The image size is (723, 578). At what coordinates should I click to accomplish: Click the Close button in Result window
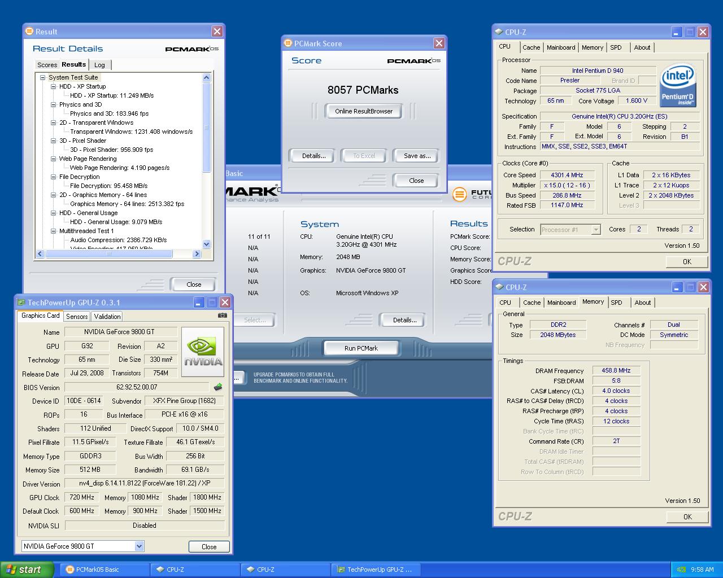point(194,284)
